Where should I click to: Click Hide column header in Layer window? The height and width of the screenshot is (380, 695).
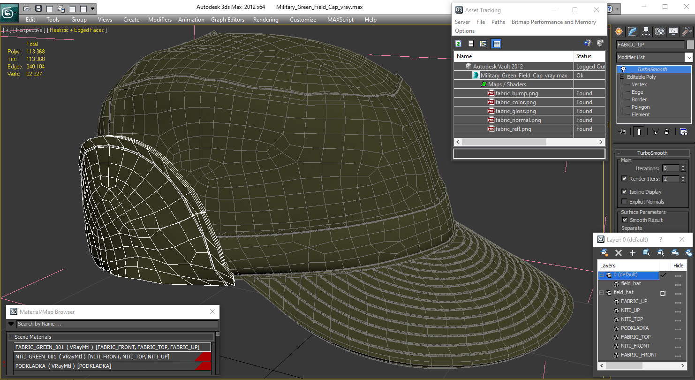click(679, 266)
